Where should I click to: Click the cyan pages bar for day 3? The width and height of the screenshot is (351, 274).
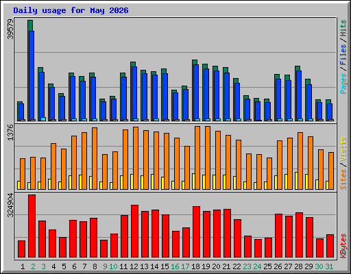click(43, 119)
